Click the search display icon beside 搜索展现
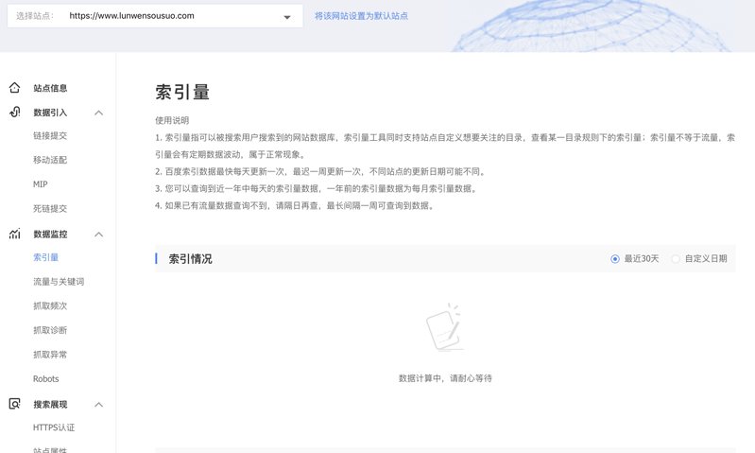 [x=14, y=404]
